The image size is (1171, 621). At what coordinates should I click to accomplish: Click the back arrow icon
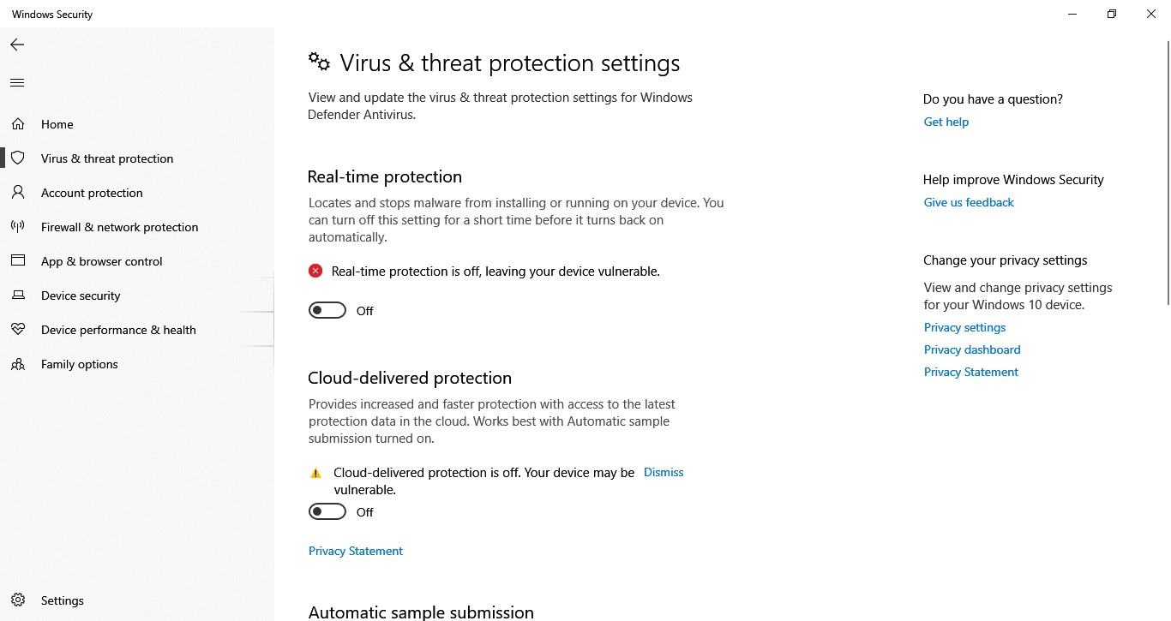click(17, 45)
